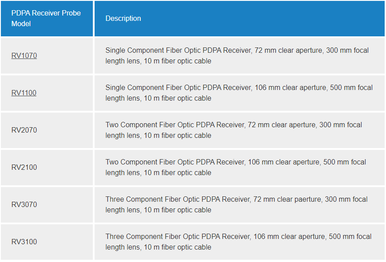Image resolution: width=386 pixels, height=262 pixels.
Task: Click the RV3070 model cell
Action: tap(24, 205)
